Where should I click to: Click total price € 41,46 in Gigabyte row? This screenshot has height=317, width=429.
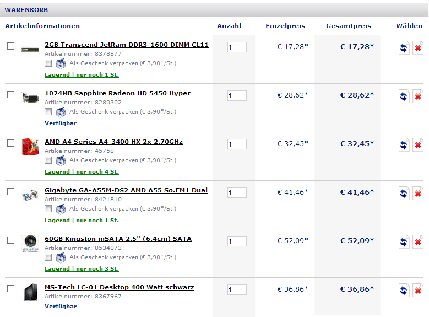pyautogui.click(x=357, y=192)
